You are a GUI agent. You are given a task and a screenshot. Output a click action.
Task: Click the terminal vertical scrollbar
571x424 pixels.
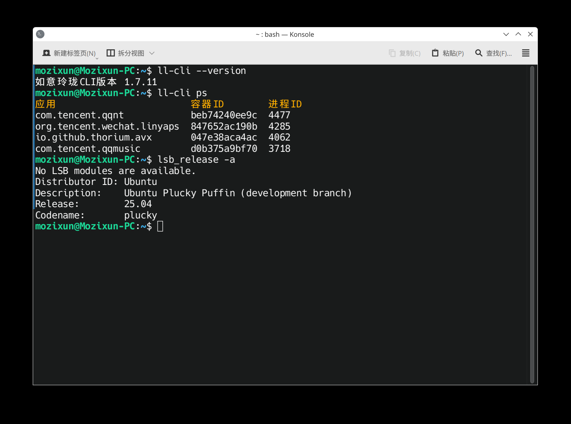tap(532, 225)
